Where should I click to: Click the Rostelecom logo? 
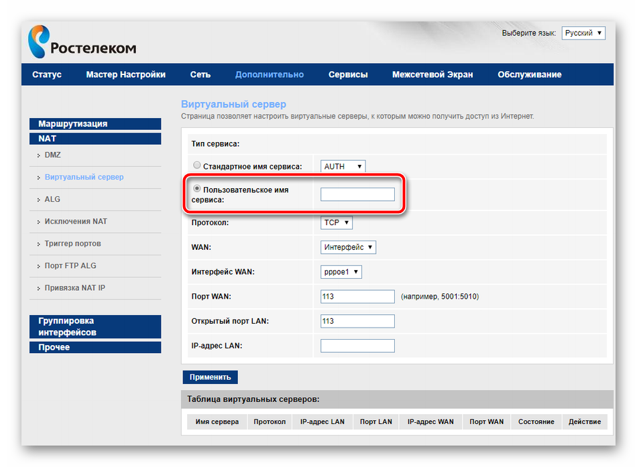coord(82,42)
